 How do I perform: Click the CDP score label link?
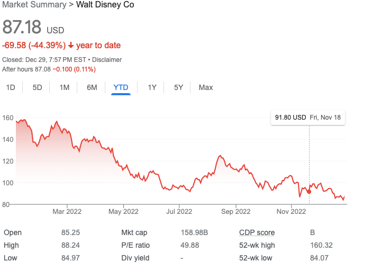tap(257, 232)
